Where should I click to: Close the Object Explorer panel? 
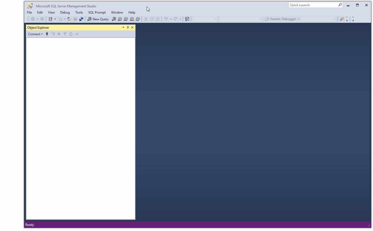click(133, 27)
